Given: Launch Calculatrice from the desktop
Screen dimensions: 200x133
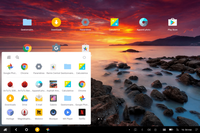Looking at the screenshot, I should tap(114, 22).
